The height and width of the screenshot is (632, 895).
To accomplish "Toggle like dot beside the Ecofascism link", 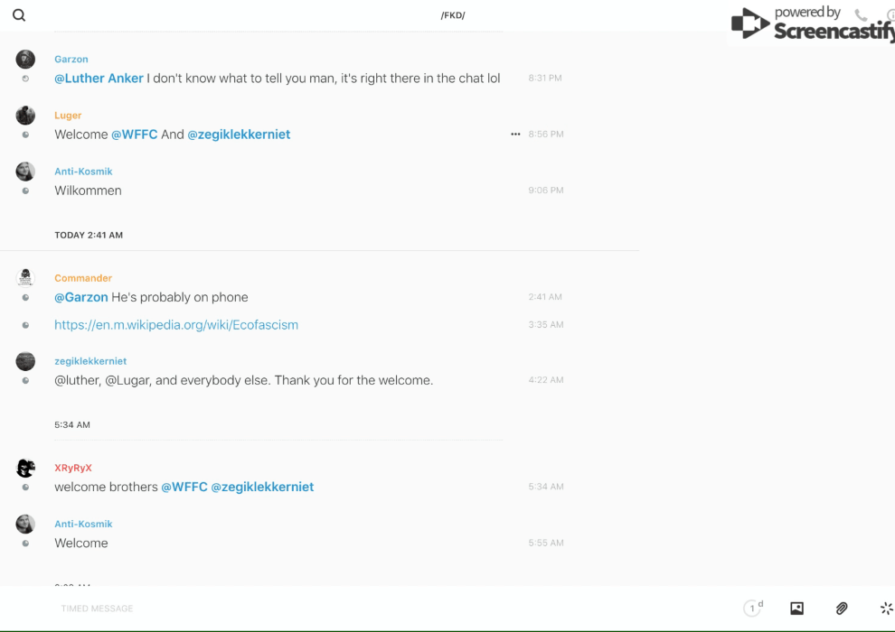I will [25, 325].
